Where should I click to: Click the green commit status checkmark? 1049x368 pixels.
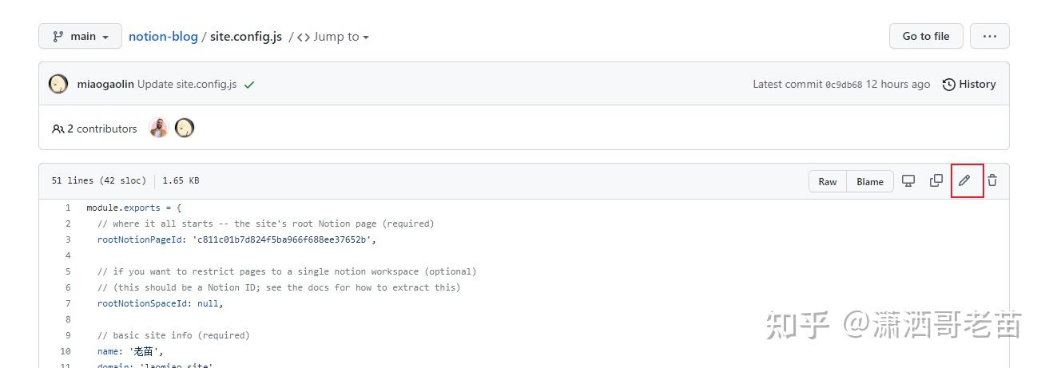(x=249, y=85)
